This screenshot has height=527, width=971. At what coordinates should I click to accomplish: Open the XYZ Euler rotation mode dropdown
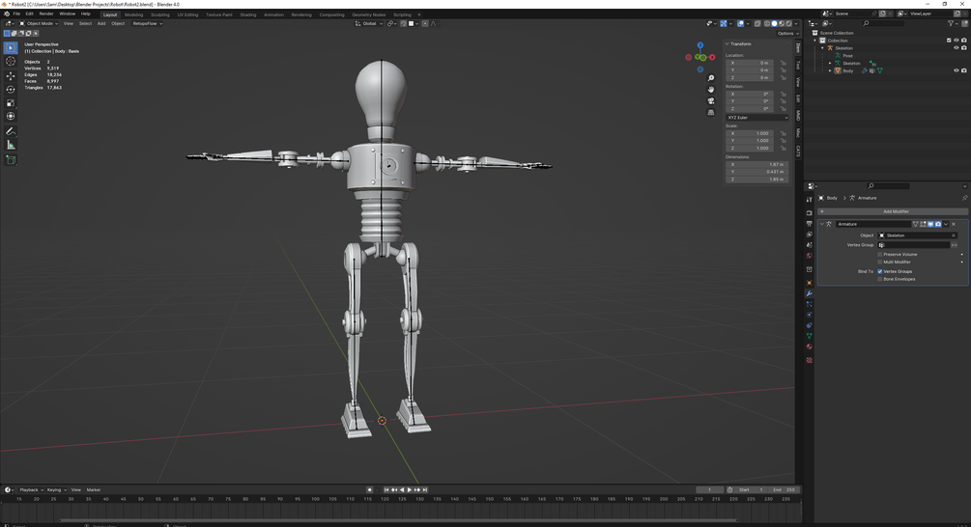point(757,118)
